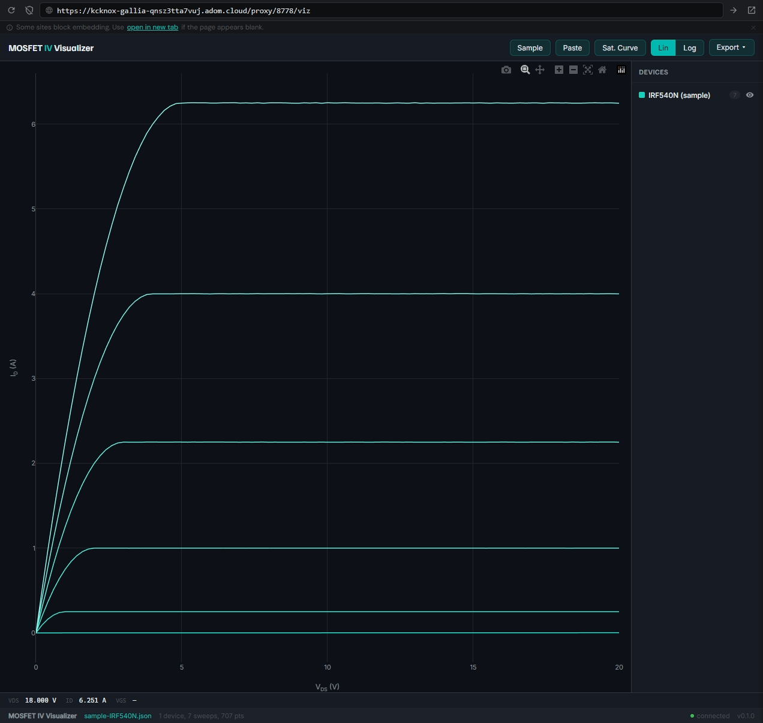The image size is (763, 723).
Task: Click the VDS (V) axis title
Action: (x=328, y=687)
